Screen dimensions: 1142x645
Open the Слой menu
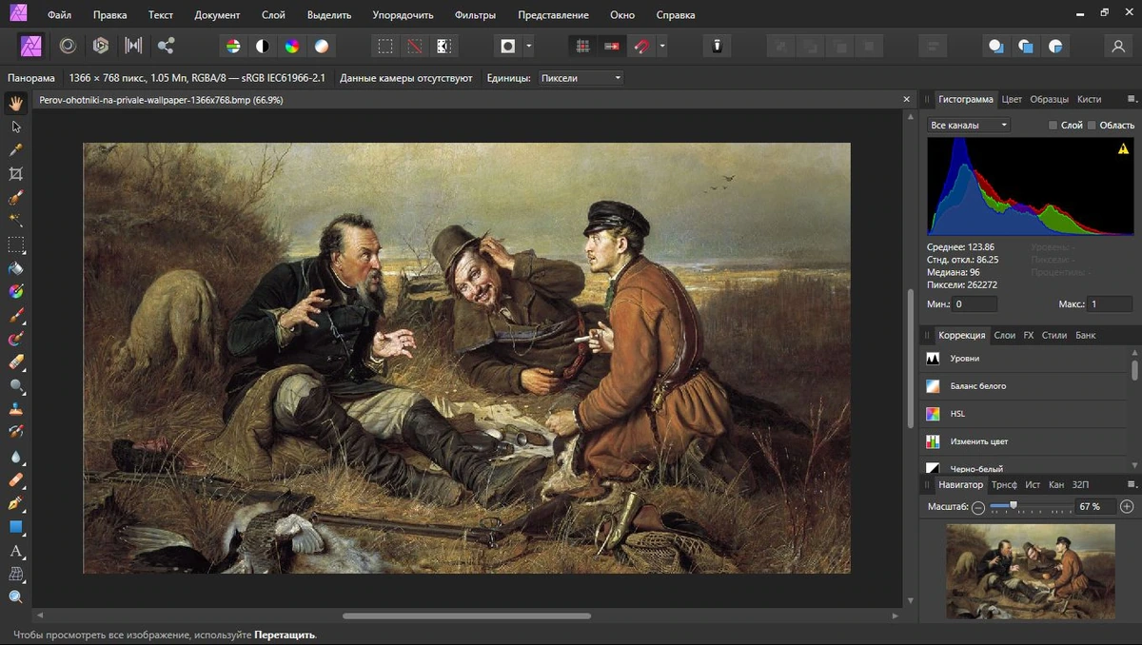coord(273,15)
